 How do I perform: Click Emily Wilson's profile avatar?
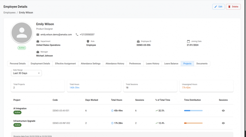[x=22, y=33]
